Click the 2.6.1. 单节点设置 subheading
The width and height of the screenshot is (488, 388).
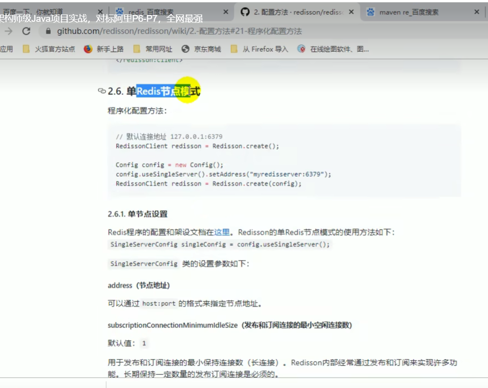(x=138, y=214)
